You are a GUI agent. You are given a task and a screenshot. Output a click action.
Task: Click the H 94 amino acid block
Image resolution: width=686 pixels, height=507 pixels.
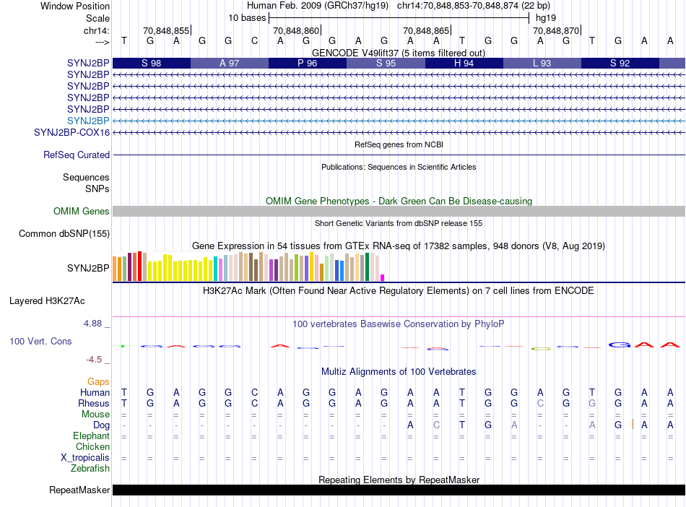coord(464,64)
